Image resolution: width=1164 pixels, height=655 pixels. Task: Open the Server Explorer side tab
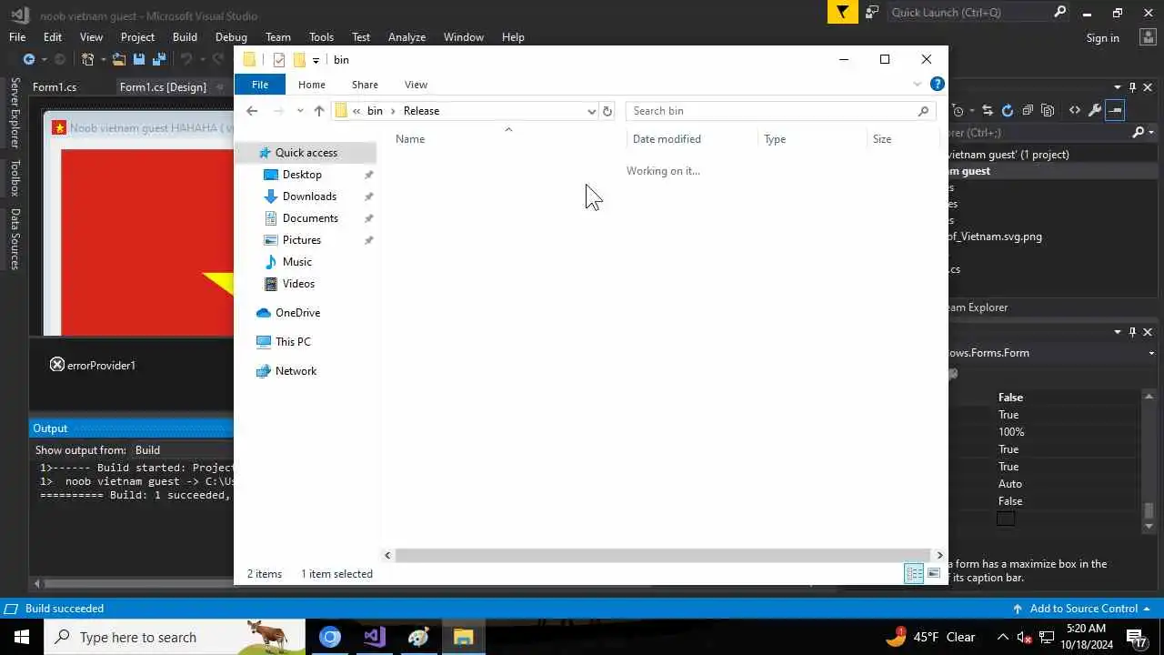click(x=15, y=113)
